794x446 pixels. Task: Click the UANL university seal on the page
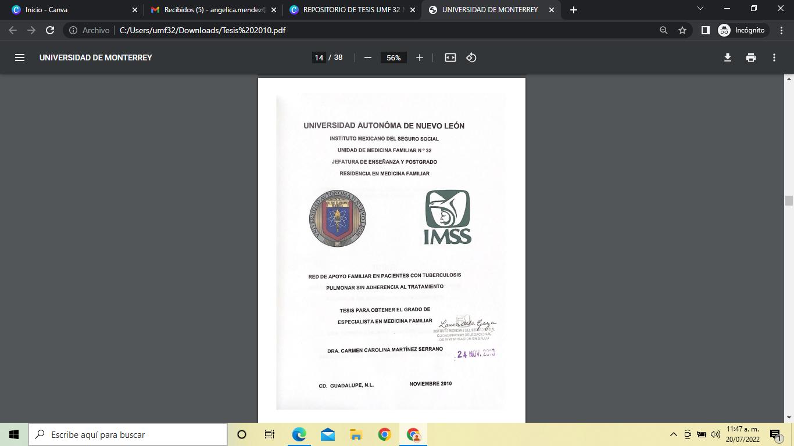[x=338, y=218]
